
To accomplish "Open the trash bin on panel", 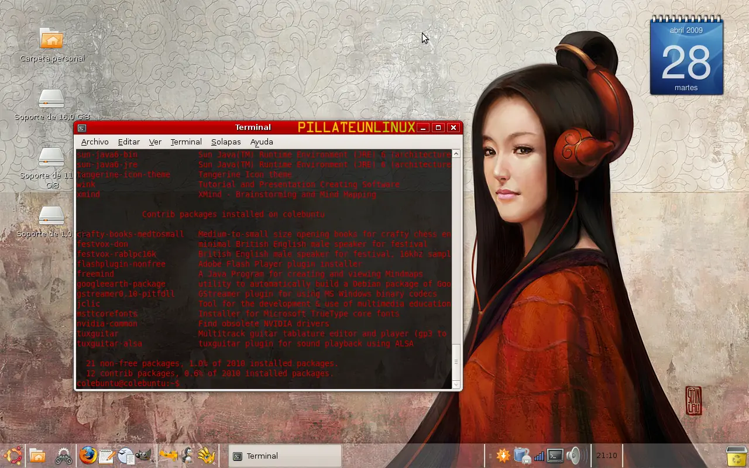I will point(736,457).
